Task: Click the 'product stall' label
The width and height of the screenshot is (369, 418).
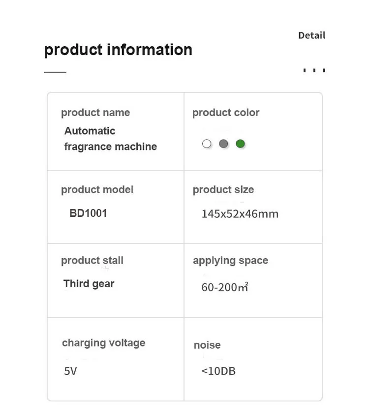Action: coord(92,261)
